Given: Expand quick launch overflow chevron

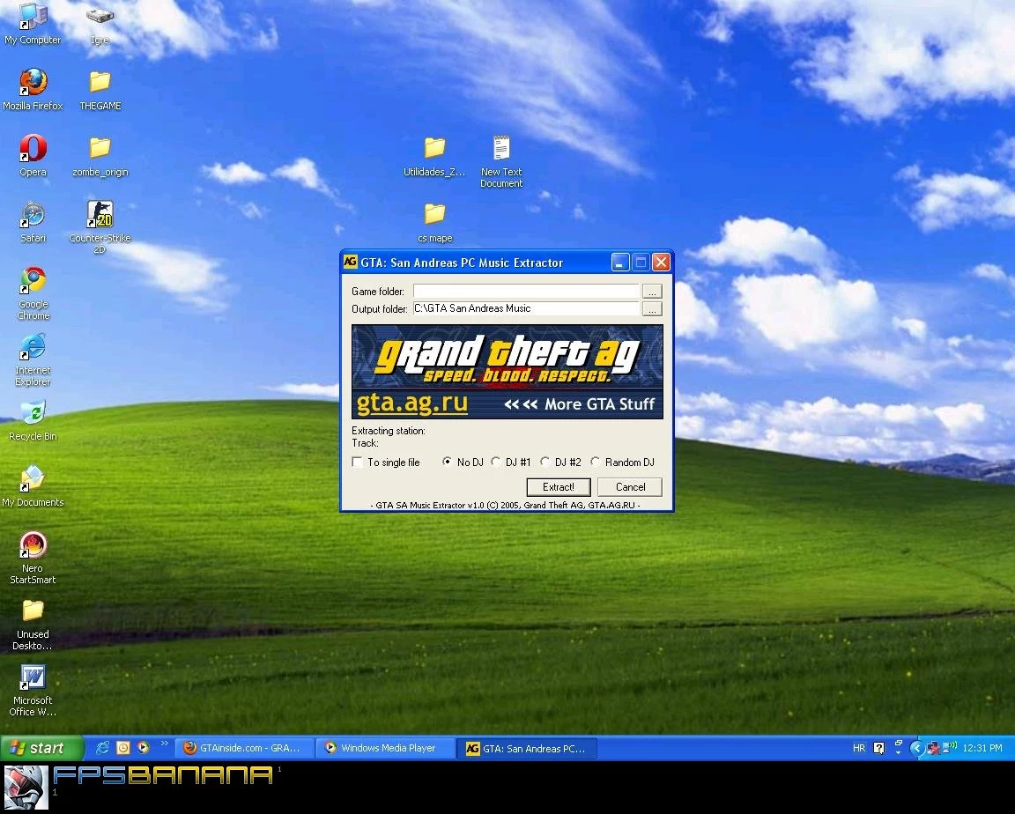Looking at the screenshot, I should [165, 744].
